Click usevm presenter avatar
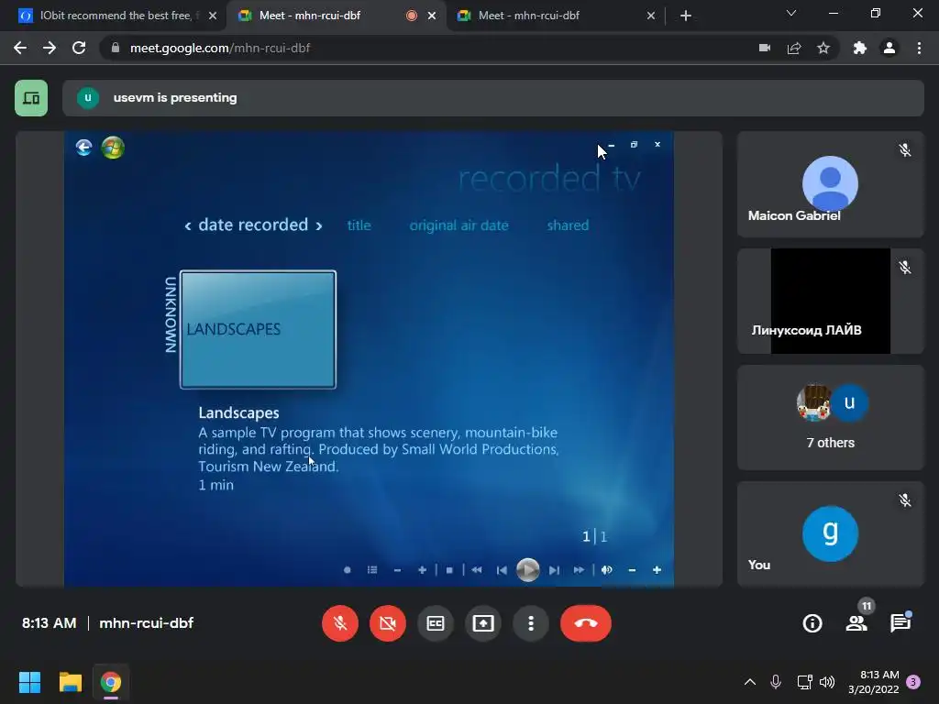 point(88,97)
